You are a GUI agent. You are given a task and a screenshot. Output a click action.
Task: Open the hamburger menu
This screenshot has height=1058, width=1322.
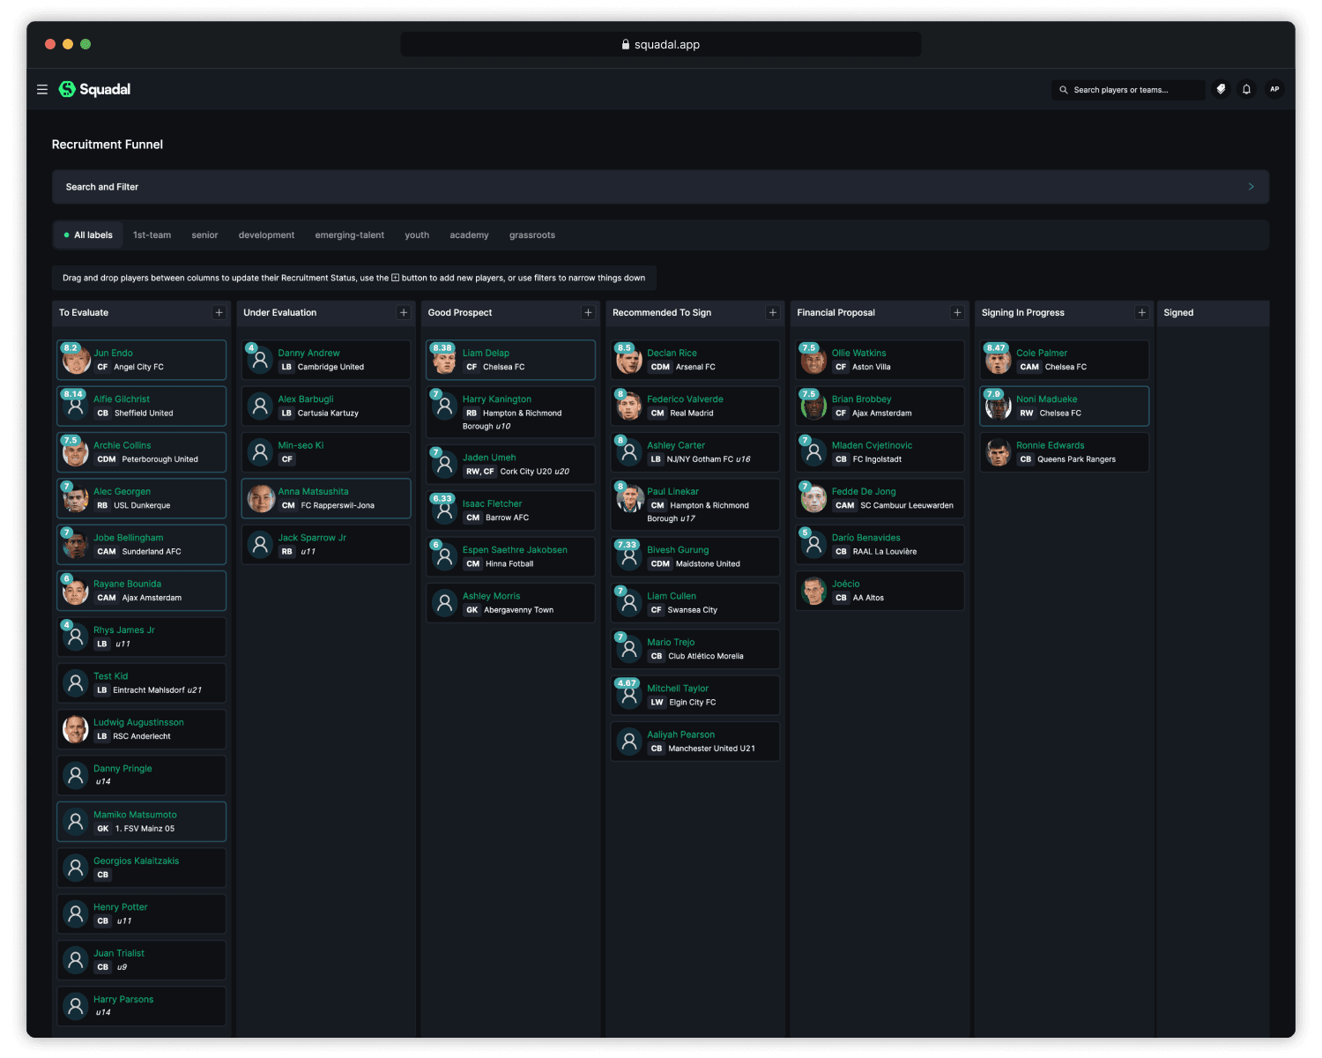click(41, 89)
